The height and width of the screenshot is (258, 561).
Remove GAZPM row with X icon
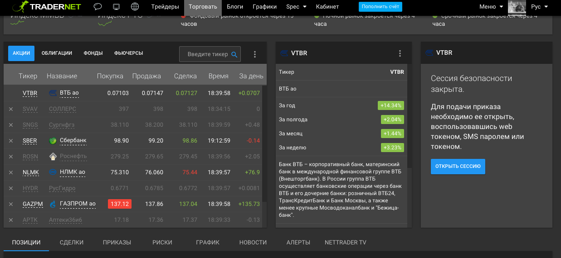pyautogui.click(x=11, y=204)
